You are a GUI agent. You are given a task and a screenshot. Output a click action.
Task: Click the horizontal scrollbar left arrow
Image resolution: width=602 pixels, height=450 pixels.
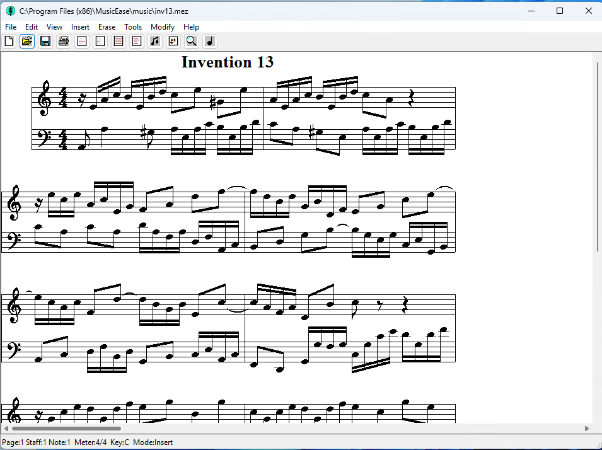[x=6, y=429]
